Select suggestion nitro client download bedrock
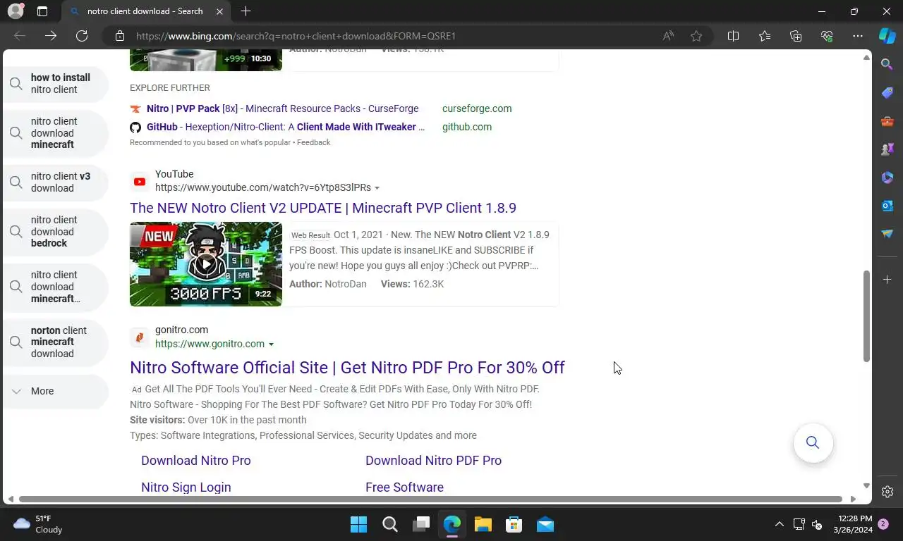This screenshot has width=903, height=541. [56, 232]
